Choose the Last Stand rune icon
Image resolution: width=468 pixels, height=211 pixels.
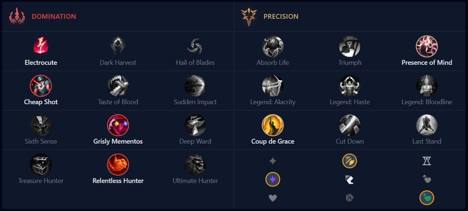point(427,125)
